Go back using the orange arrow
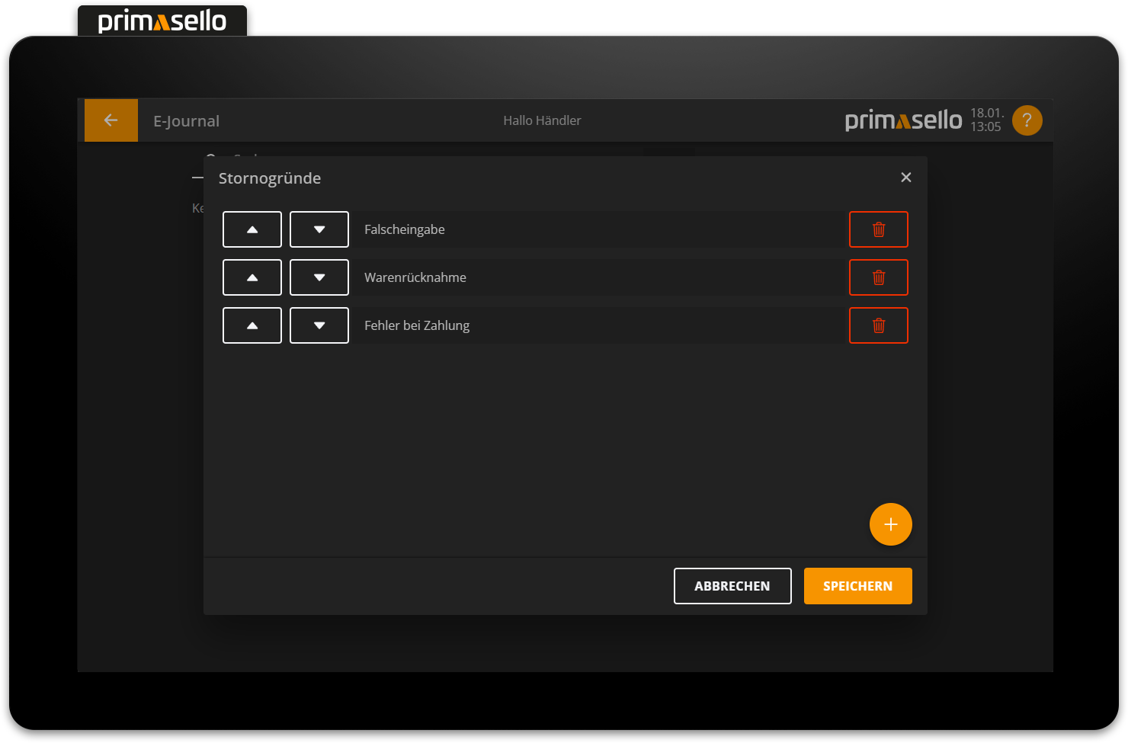 111,120
